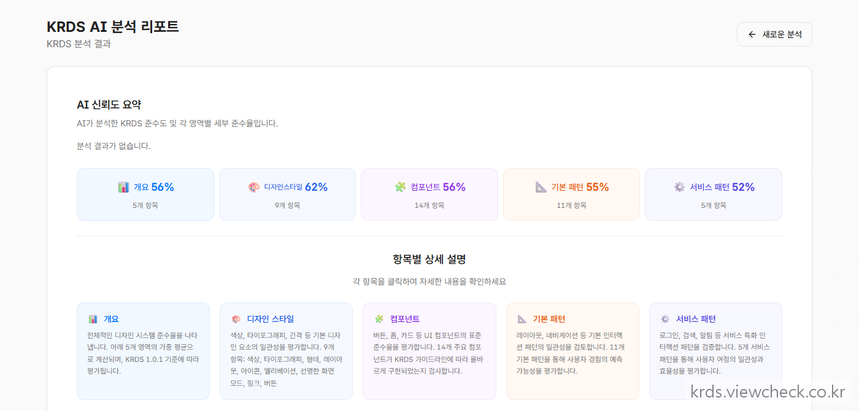Click the AI 신뢰도 요약 heading
The height and width of the screenshot is (411, 859).
[x=109, y=105]
